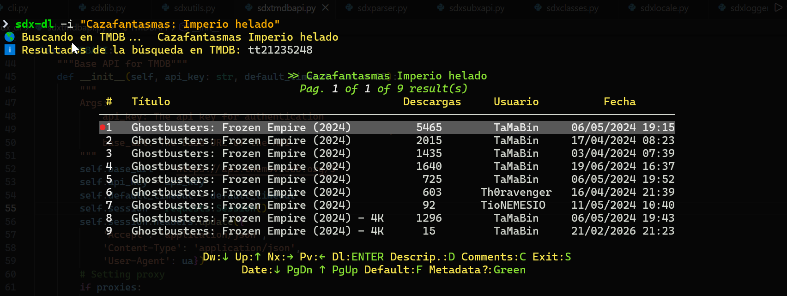Click the Fecha column header
787x296 pixels.
[x=620, y=102]
